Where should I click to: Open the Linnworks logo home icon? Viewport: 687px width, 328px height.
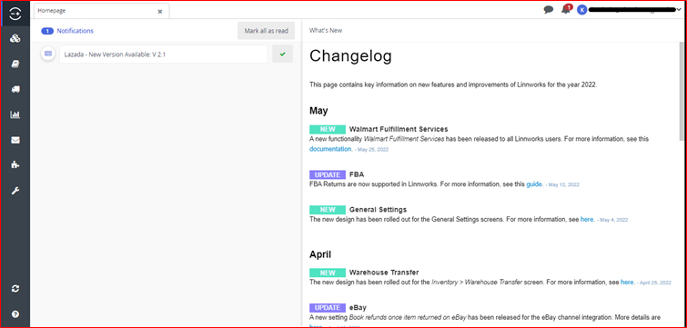coord(15,14)
